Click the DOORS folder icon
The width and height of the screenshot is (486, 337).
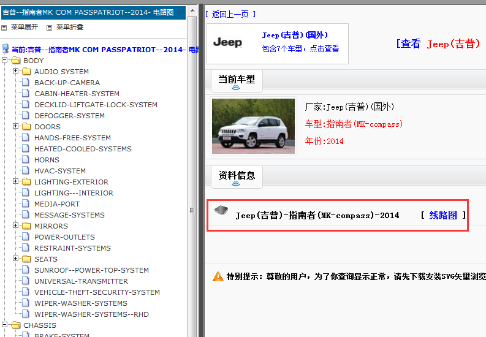point(26,126)
